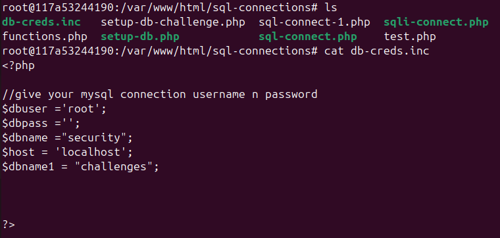500x238 pixels.
Task: Click the green setup-db.php filename
Action: pyautogui.click(x=140, y=37)
